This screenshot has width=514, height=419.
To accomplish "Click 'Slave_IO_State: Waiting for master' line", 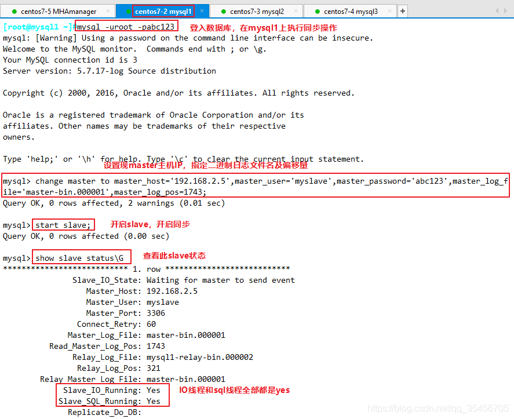I will click(x=184, y=280).
